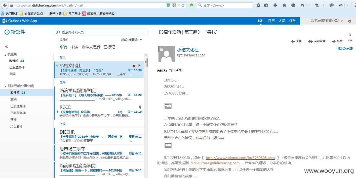Switch to 任务 tasks tab

(293, 21)
